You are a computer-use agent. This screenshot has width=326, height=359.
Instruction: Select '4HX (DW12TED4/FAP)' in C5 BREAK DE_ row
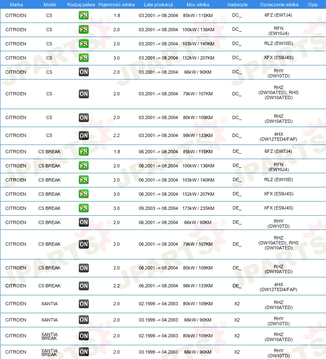click(x=278, y=287)
